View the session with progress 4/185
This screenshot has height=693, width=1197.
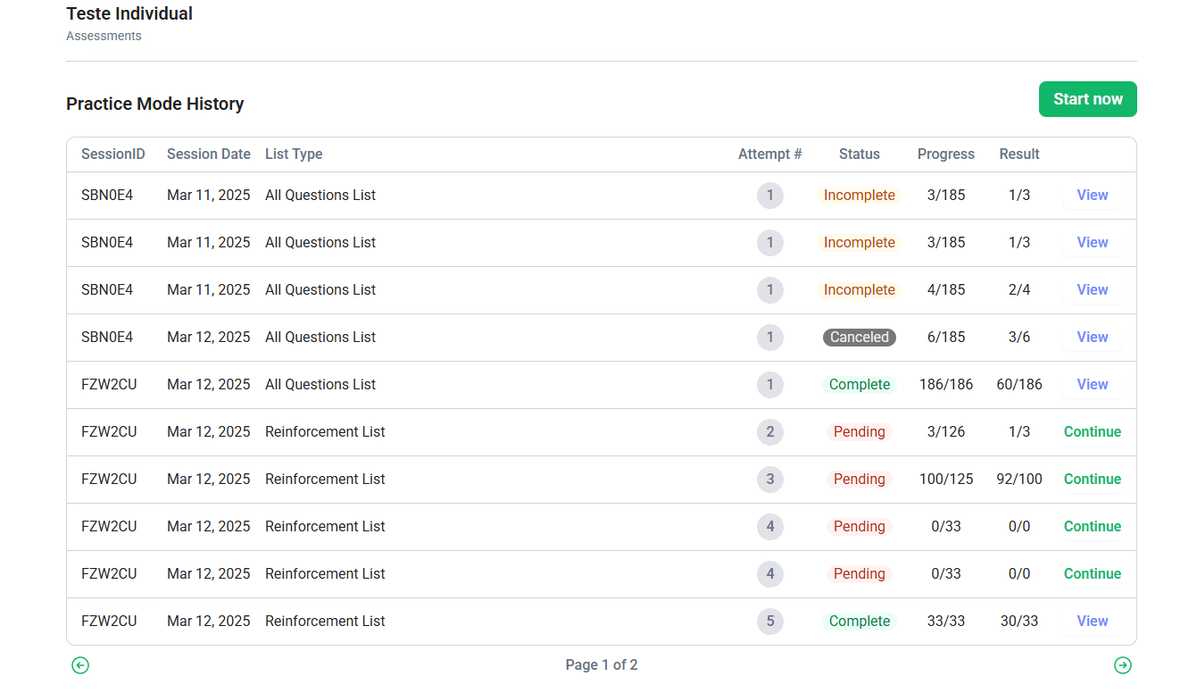pyautogui.click(x=1093, y=290)
